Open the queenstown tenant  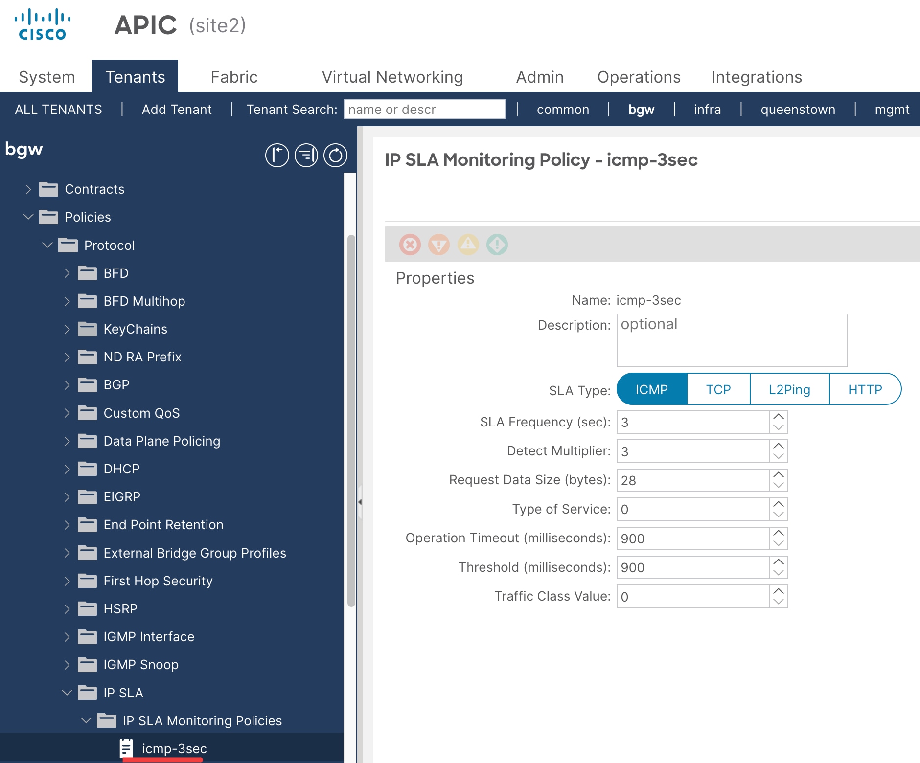pos(798,109)
